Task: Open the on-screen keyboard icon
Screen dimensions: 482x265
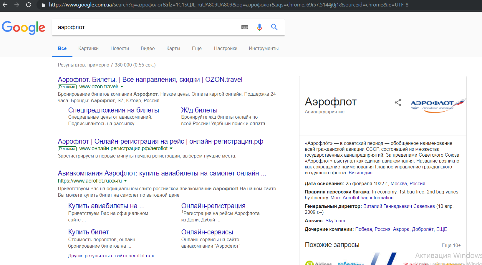Action: [245, 27]
